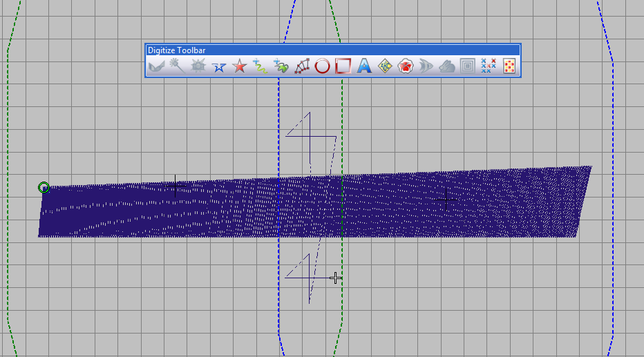This screenshot has height=357, width=644.
Task: Click the greyed rabbit icon
Action: click(447, 66)
